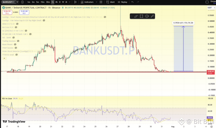Toggle visibility of TTOB 52 small
The image size is (216, 128).
16,55
